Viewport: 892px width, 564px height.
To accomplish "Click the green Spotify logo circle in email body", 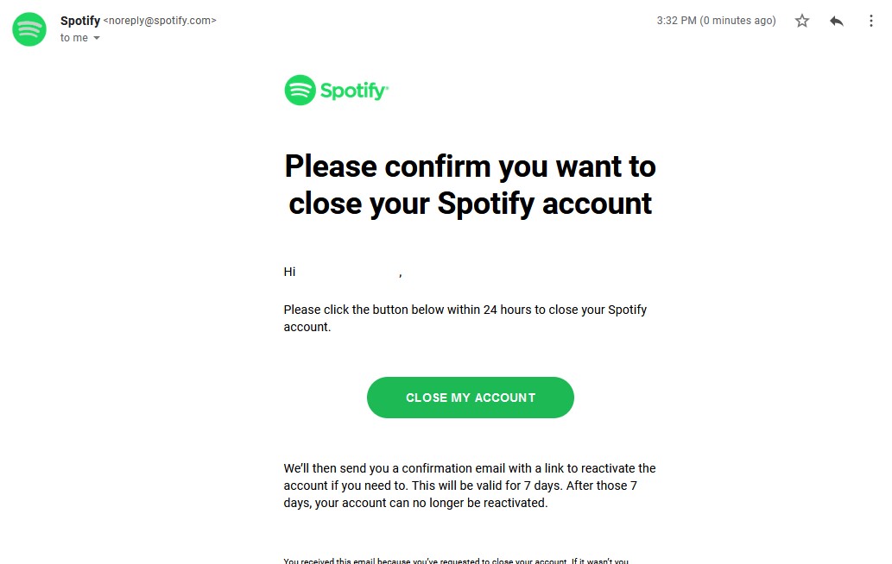I will (300, 90).
